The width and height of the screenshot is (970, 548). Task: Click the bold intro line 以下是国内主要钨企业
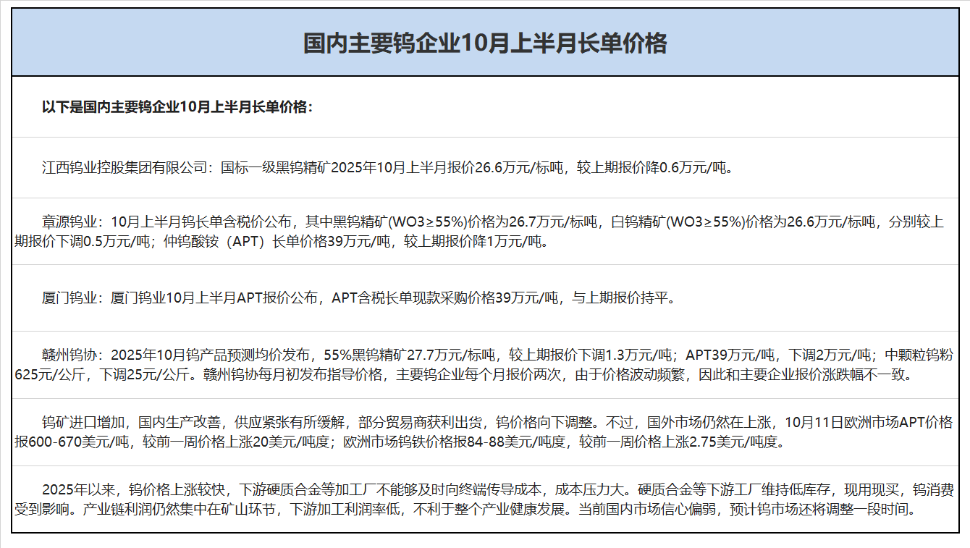tap(177, 107)
